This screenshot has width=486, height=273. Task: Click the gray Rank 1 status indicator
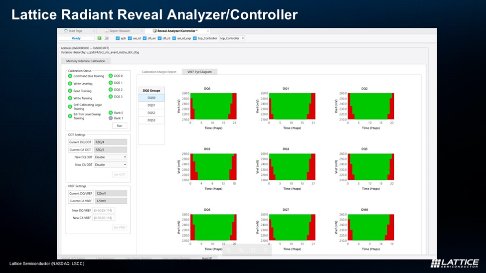(x=111, y=118)
